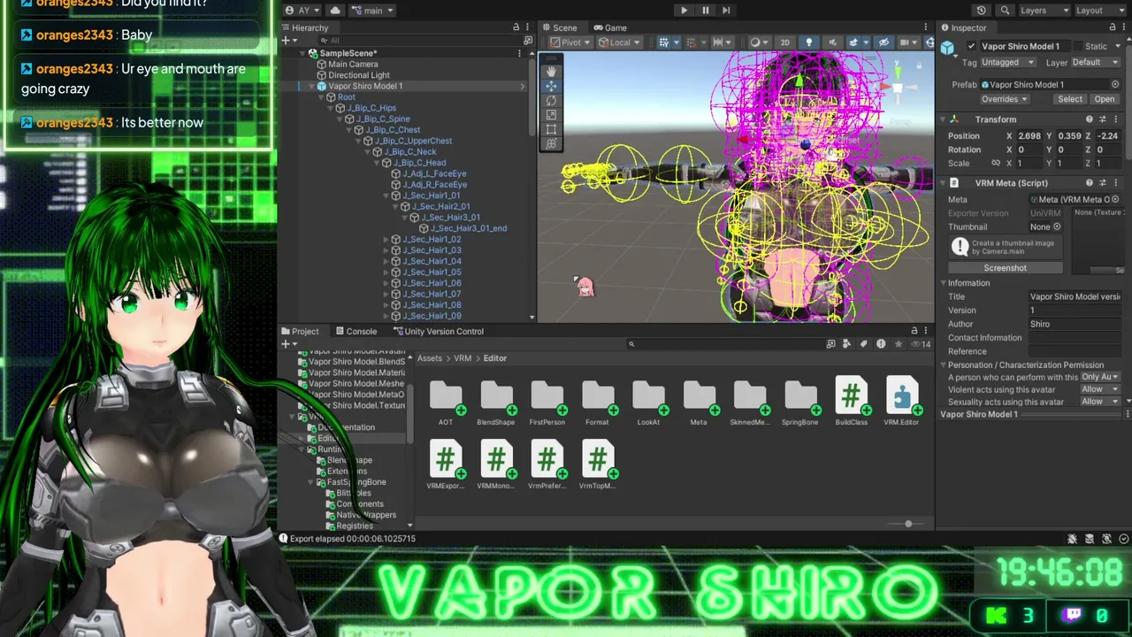Select the Transform tool in Scene view
1132x637 pixels.
tap(551, 143)
